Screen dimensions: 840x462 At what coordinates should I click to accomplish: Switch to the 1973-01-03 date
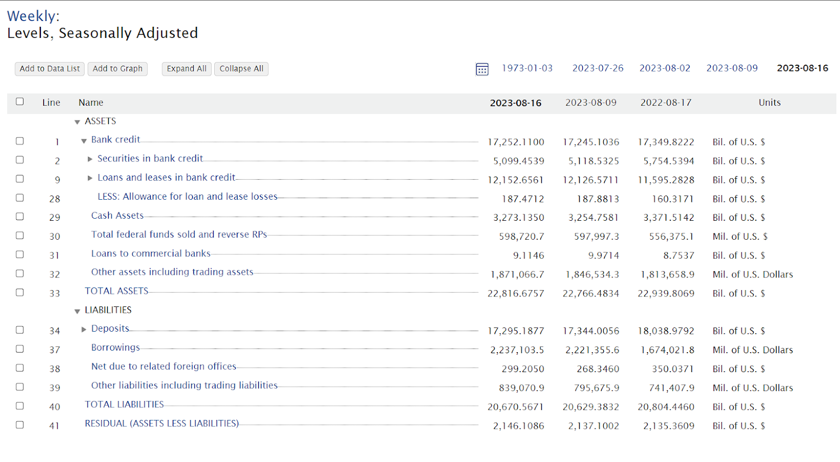[x=527, y=68]
